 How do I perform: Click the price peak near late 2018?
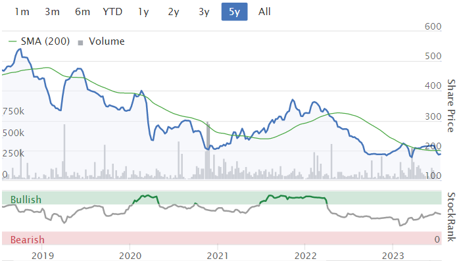(x=20, y=49)
